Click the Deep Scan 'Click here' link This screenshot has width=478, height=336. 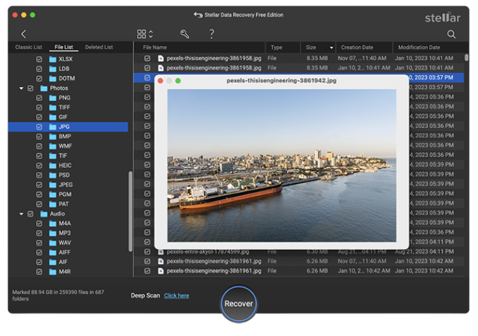tap(176, 295)
